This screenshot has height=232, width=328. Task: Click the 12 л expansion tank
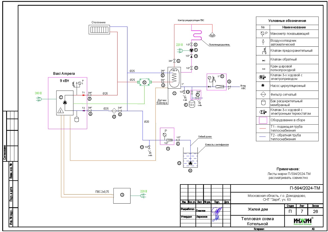point(192,104)
